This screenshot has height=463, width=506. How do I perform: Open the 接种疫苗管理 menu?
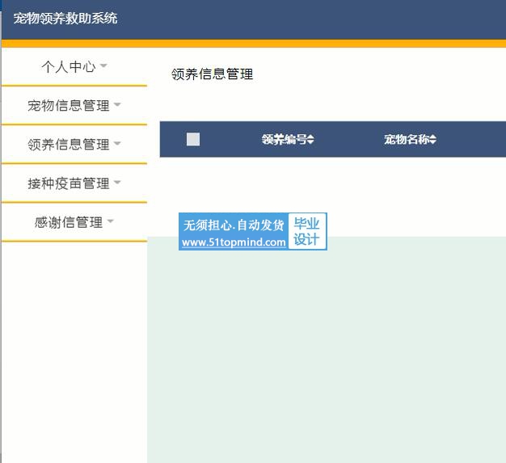pyautogui.click(x=74, y=183)
